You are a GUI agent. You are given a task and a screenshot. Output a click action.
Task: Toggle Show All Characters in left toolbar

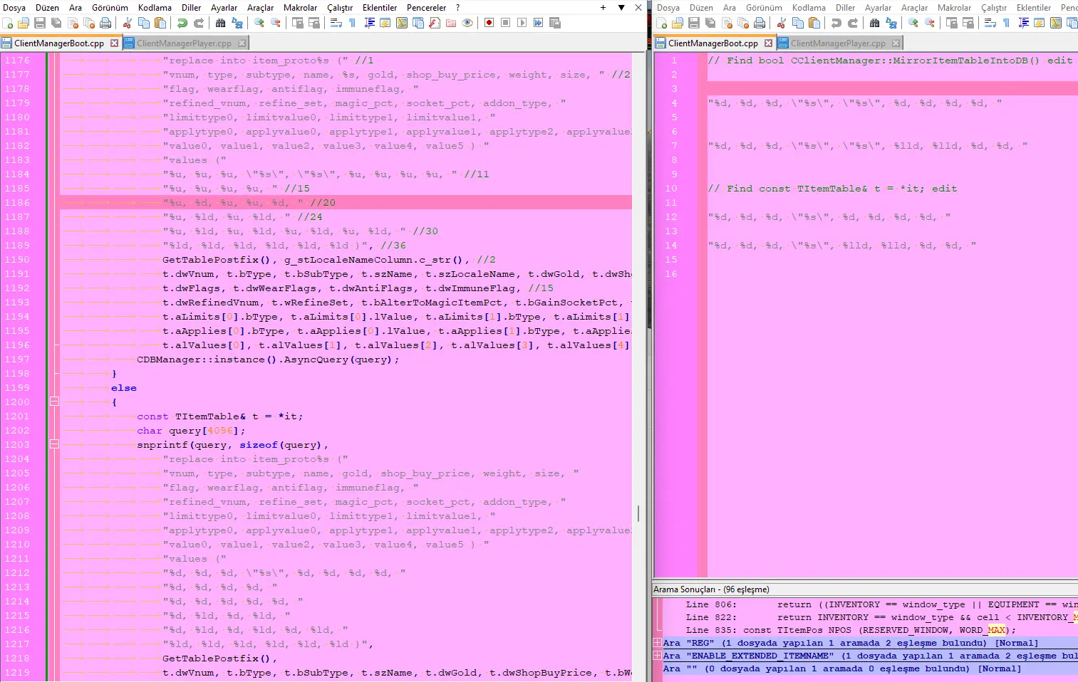(x=352, y=23)
